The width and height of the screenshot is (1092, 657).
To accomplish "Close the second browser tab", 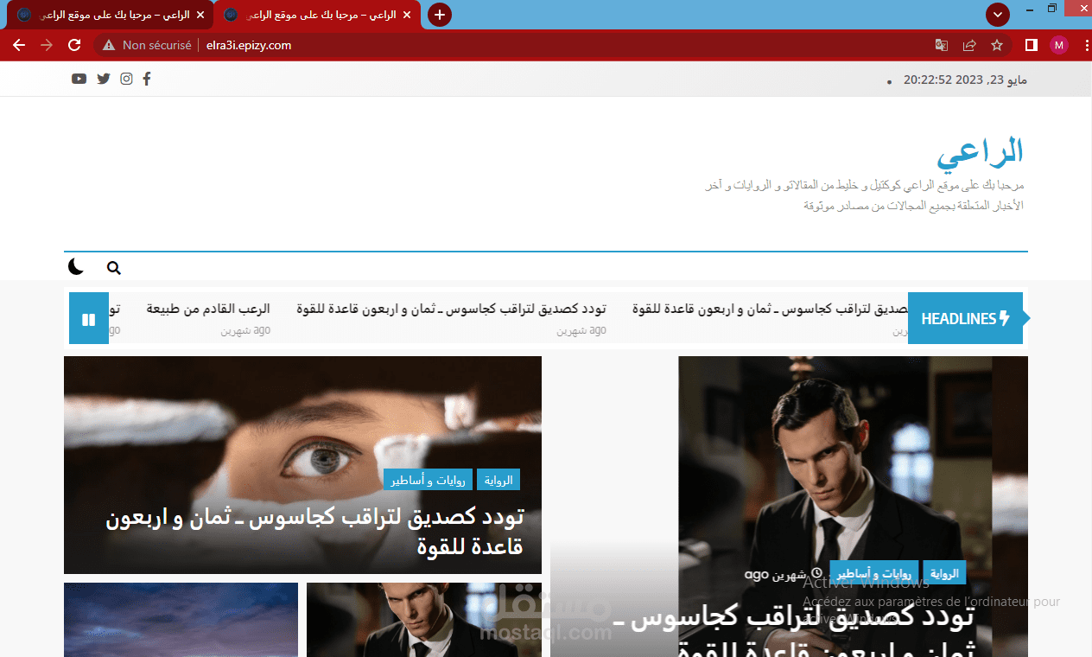I will [407, 15].
